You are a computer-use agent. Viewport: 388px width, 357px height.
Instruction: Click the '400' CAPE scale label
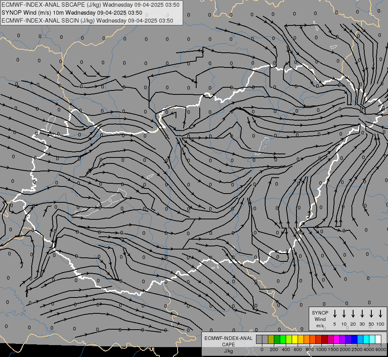286,349
